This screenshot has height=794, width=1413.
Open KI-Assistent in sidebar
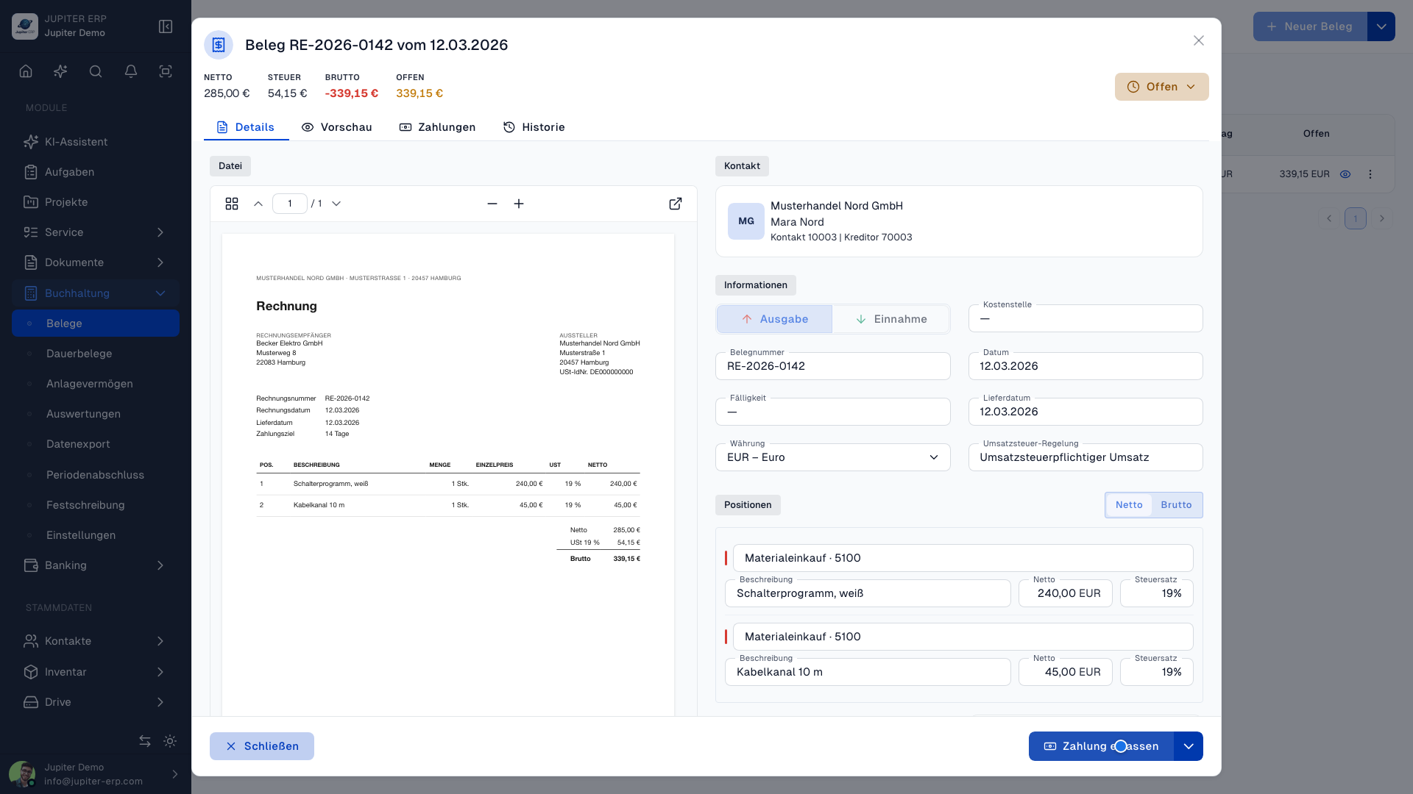(95, 142)
